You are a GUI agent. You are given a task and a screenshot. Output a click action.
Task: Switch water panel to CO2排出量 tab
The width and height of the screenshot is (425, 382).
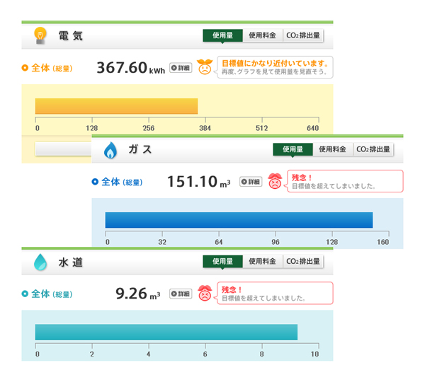[303, 262]
